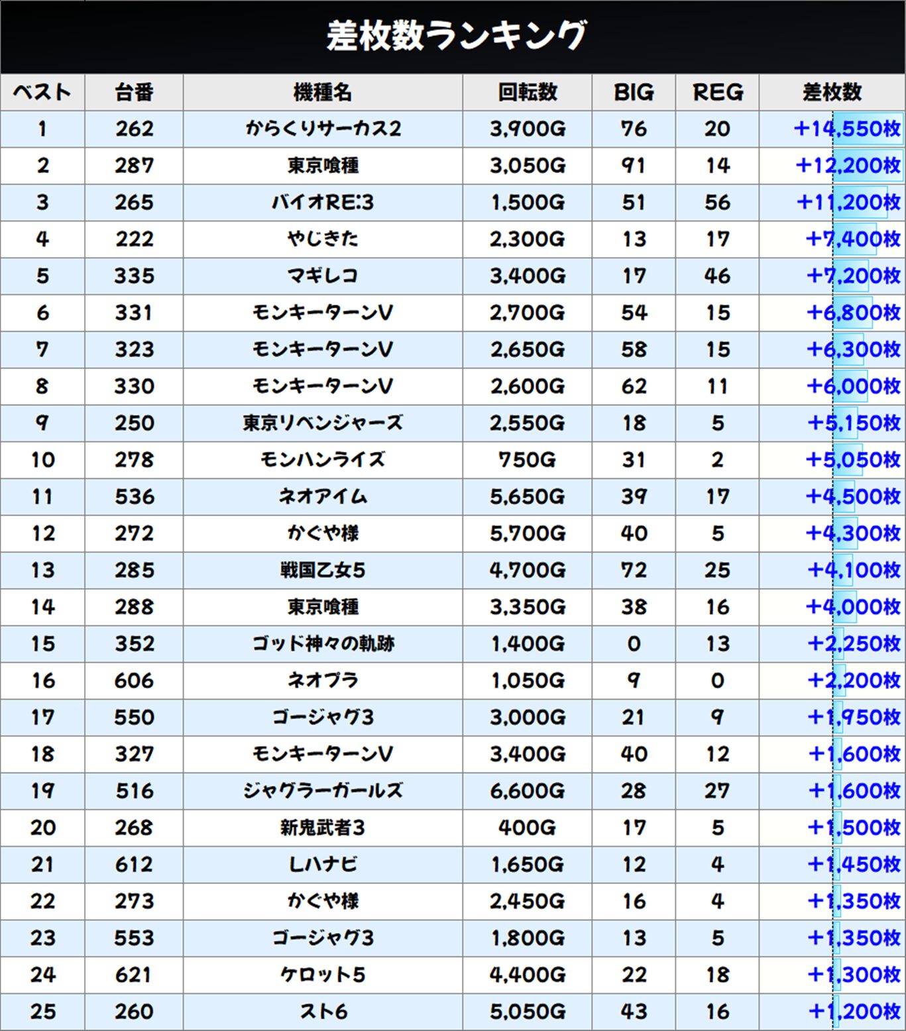The image size is (906, 1031).
Task: Select machine name ジャグラーガールズ
Action: point(323,790)
